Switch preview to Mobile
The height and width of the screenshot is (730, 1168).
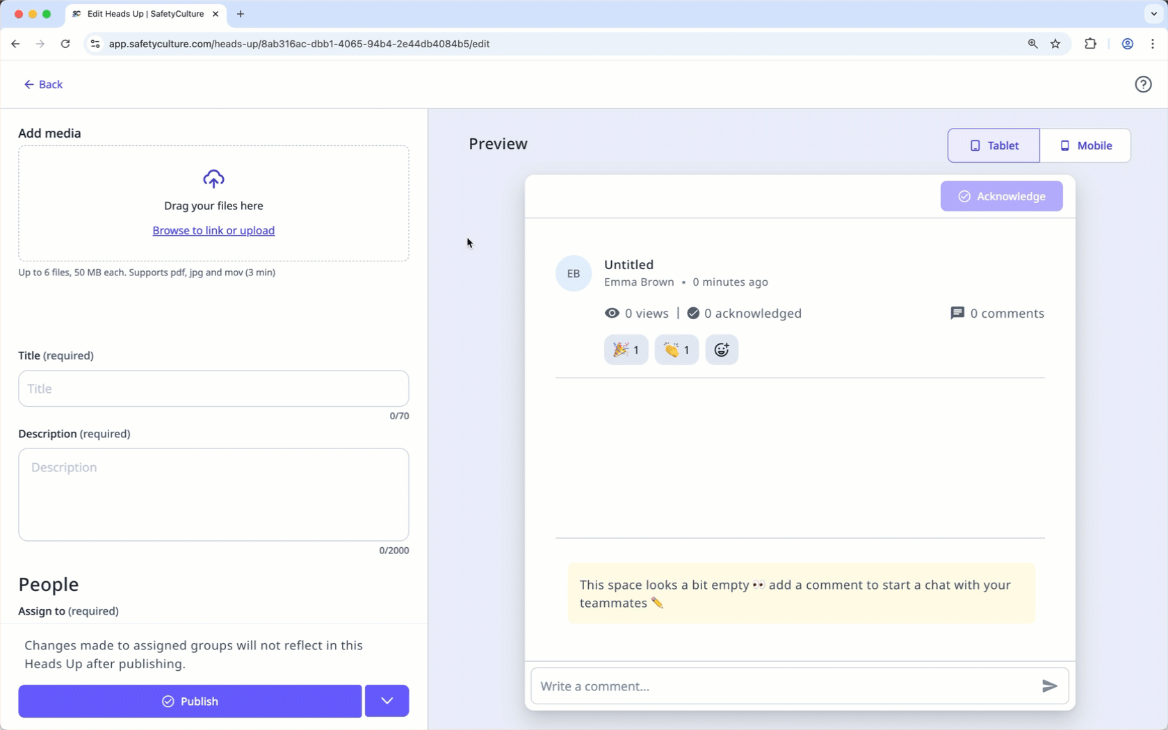tap(1085, 145)
